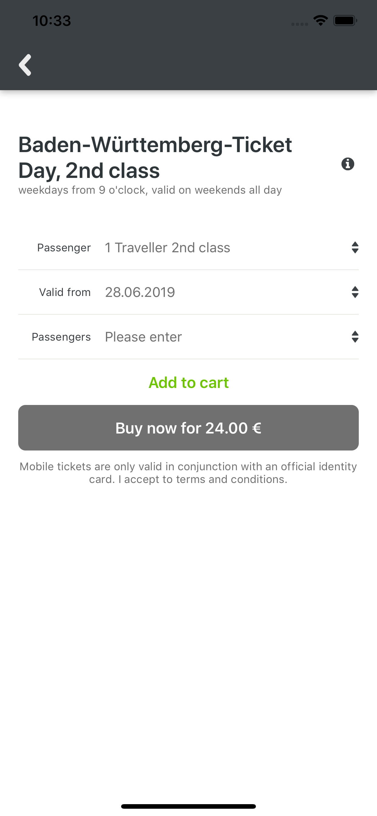The image size is (377, 816).
Task: Tap the cellular signal dots
Action: click(299, 24)
